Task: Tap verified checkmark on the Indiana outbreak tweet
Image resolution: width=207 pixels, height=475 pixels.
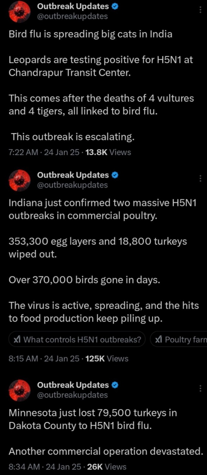Action: point(115,175)
